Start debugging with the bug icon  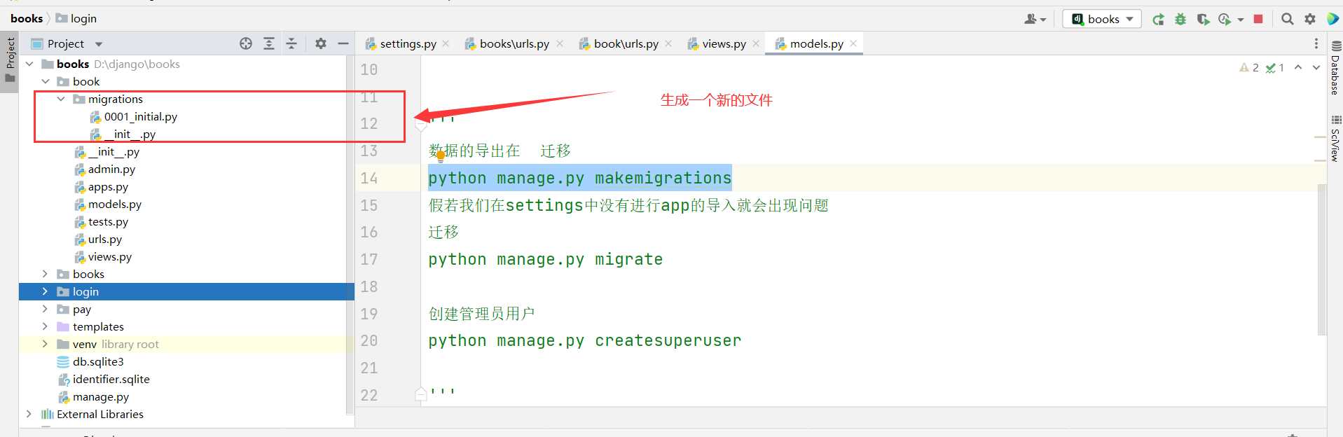tap(1180, 20)
